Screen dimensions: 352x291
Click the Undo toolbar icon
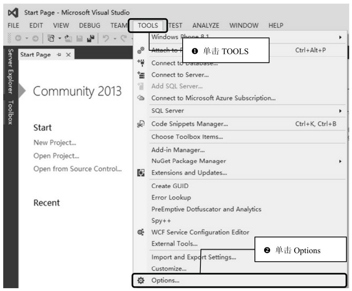pos(106,38)
